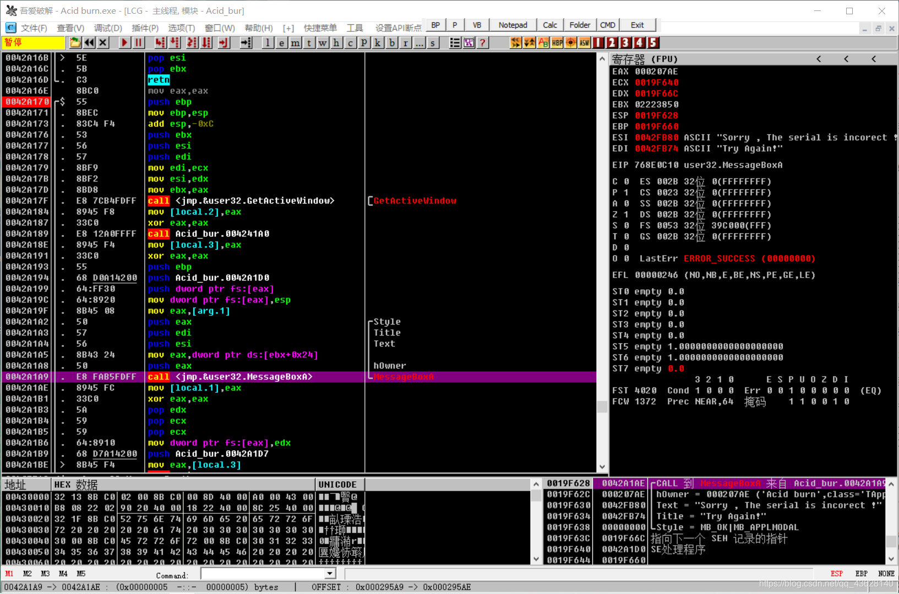Launch Calc button
899x594 pixels.
549,25
